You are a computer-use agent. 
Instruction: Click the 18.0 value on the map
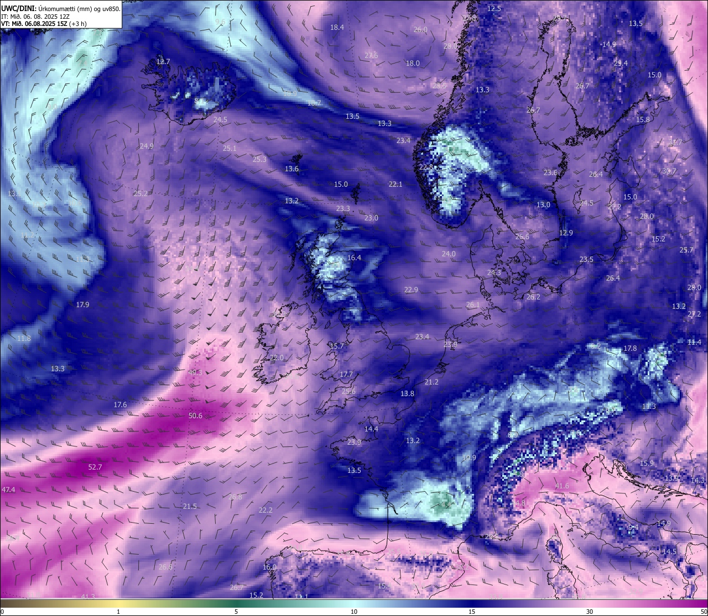413,64
